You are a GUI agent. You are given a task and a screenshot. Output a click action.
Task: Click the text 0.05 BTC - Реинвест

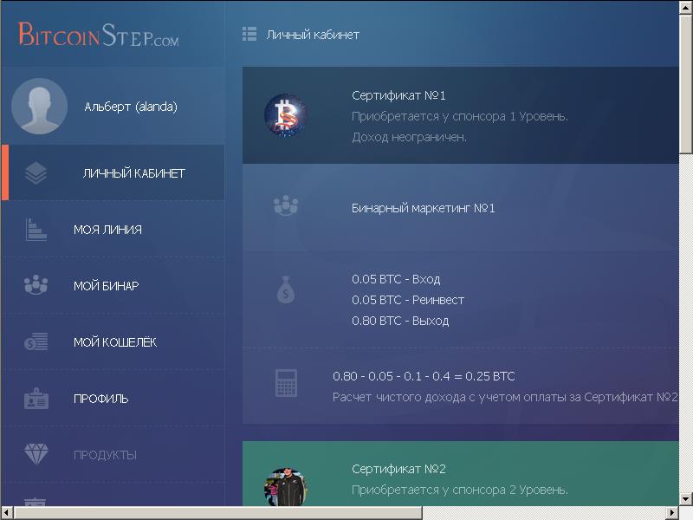tap(408, 300)
